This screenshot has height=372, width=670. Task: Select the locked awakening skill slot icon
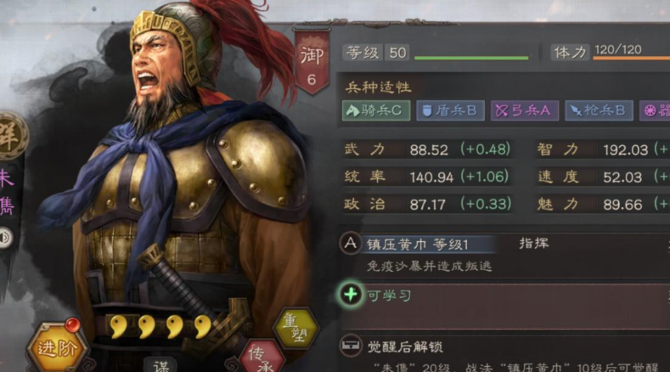pos(351,345)
